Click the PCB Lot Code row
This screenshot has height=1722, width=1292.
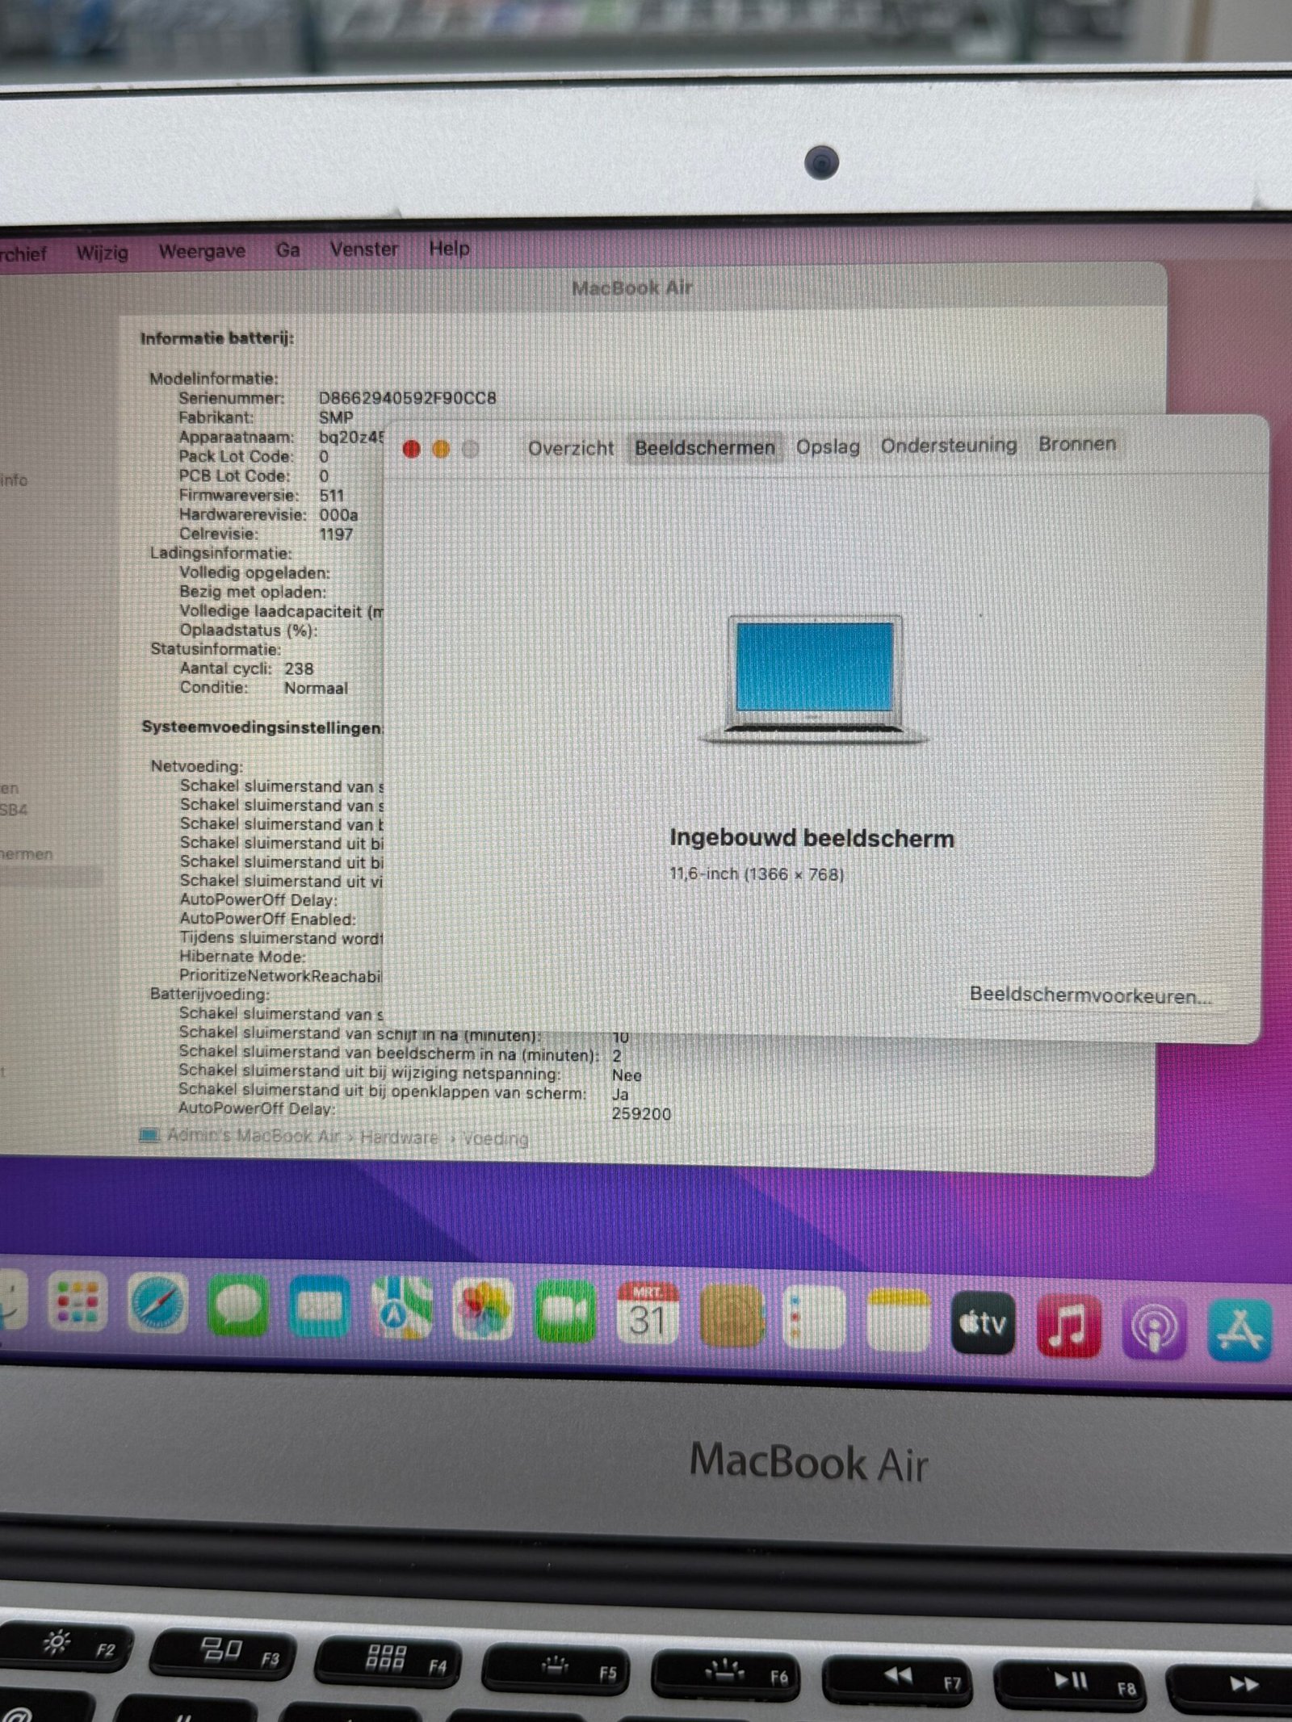[x=253, y=476]
